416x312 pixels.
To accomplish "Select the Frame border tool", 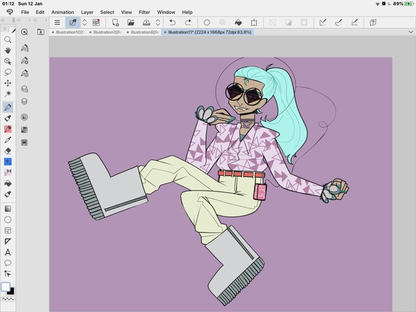I will pyautogui.click(x=8, y=231).
